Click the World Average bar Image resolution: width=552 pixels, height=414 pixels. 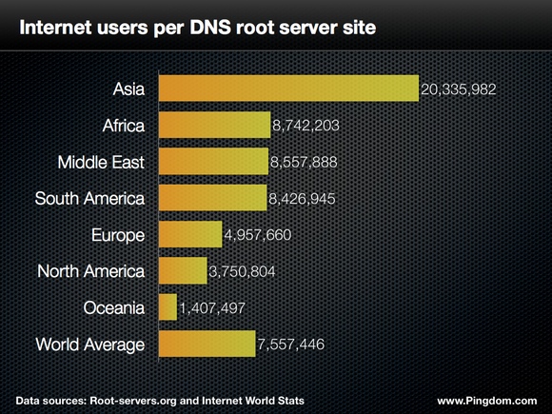[x=207, y=344]
